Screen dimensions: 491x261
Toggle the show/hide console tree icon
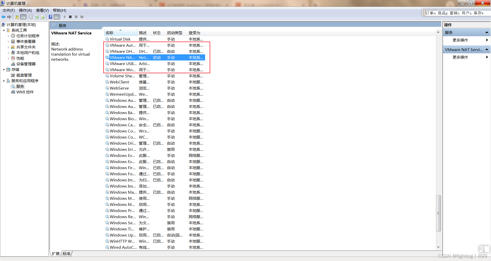23,17
